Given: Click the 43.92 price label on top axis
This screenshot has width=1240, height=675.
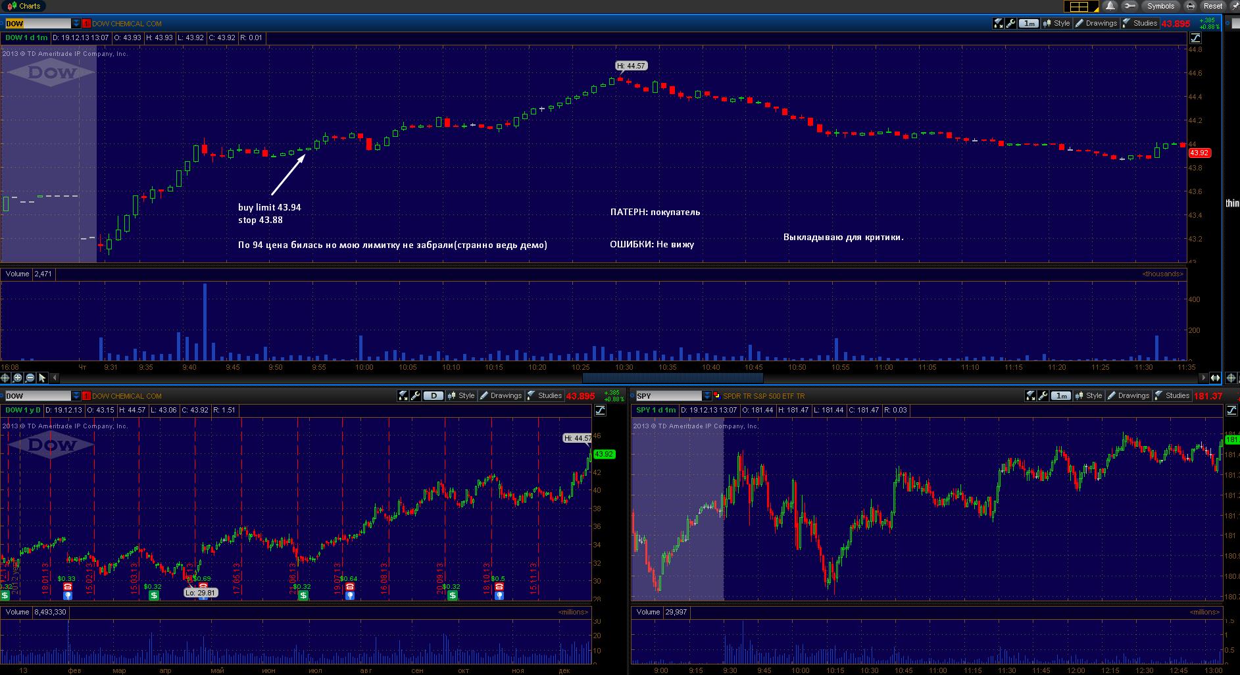Looking at the screenshot, I should tap(1199, 153).
